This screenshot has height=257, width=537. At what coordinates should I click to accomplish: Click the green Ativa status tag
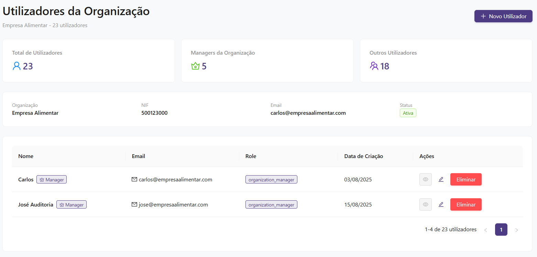(408, 113)
